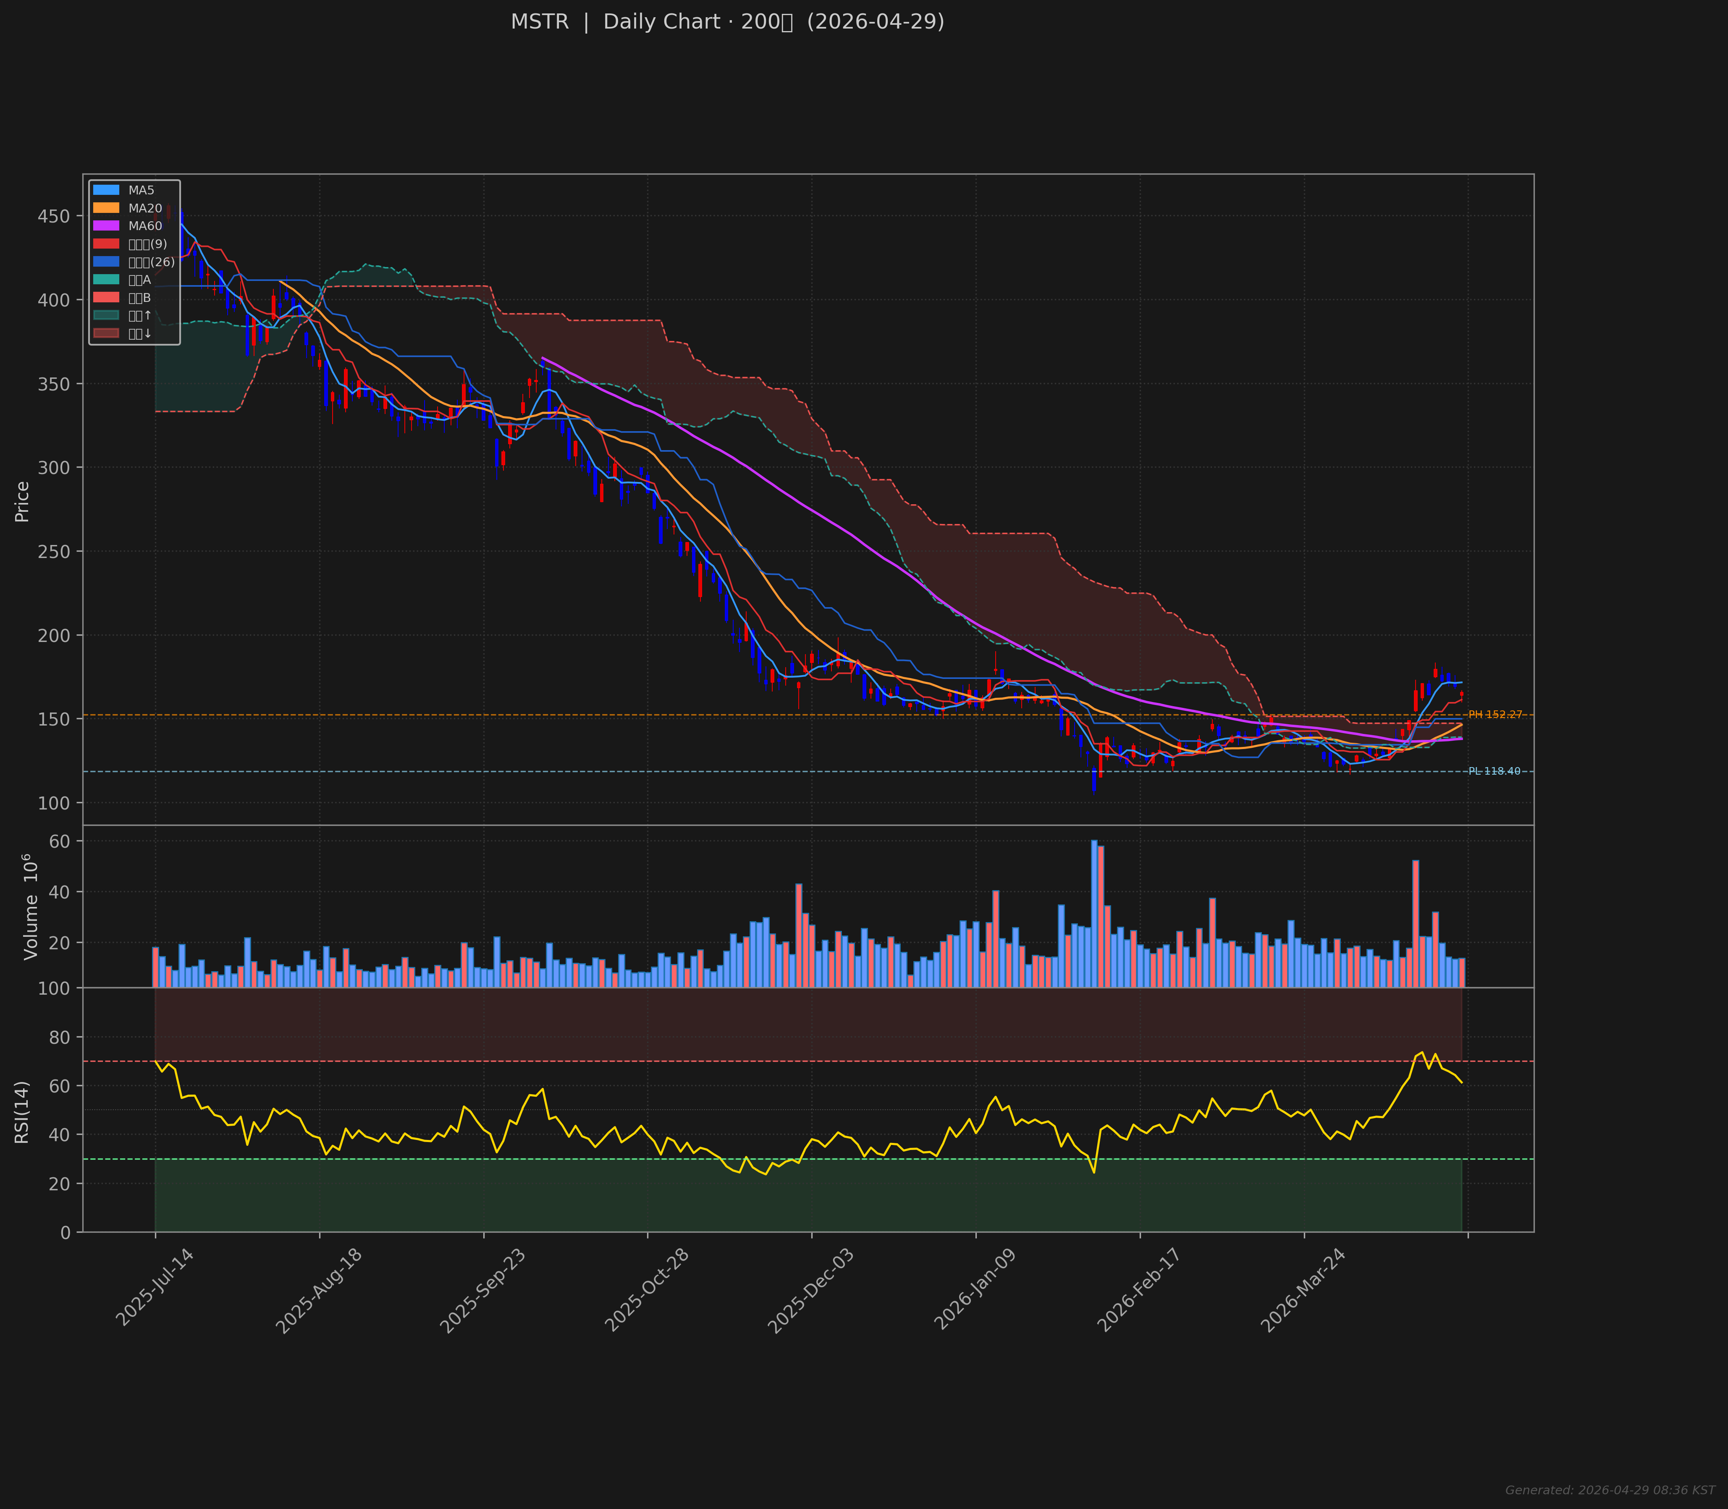This screenshot has height=1509, width=1728.
Task: Click the MSTR Daily Chart title
Action: point(727,22)
